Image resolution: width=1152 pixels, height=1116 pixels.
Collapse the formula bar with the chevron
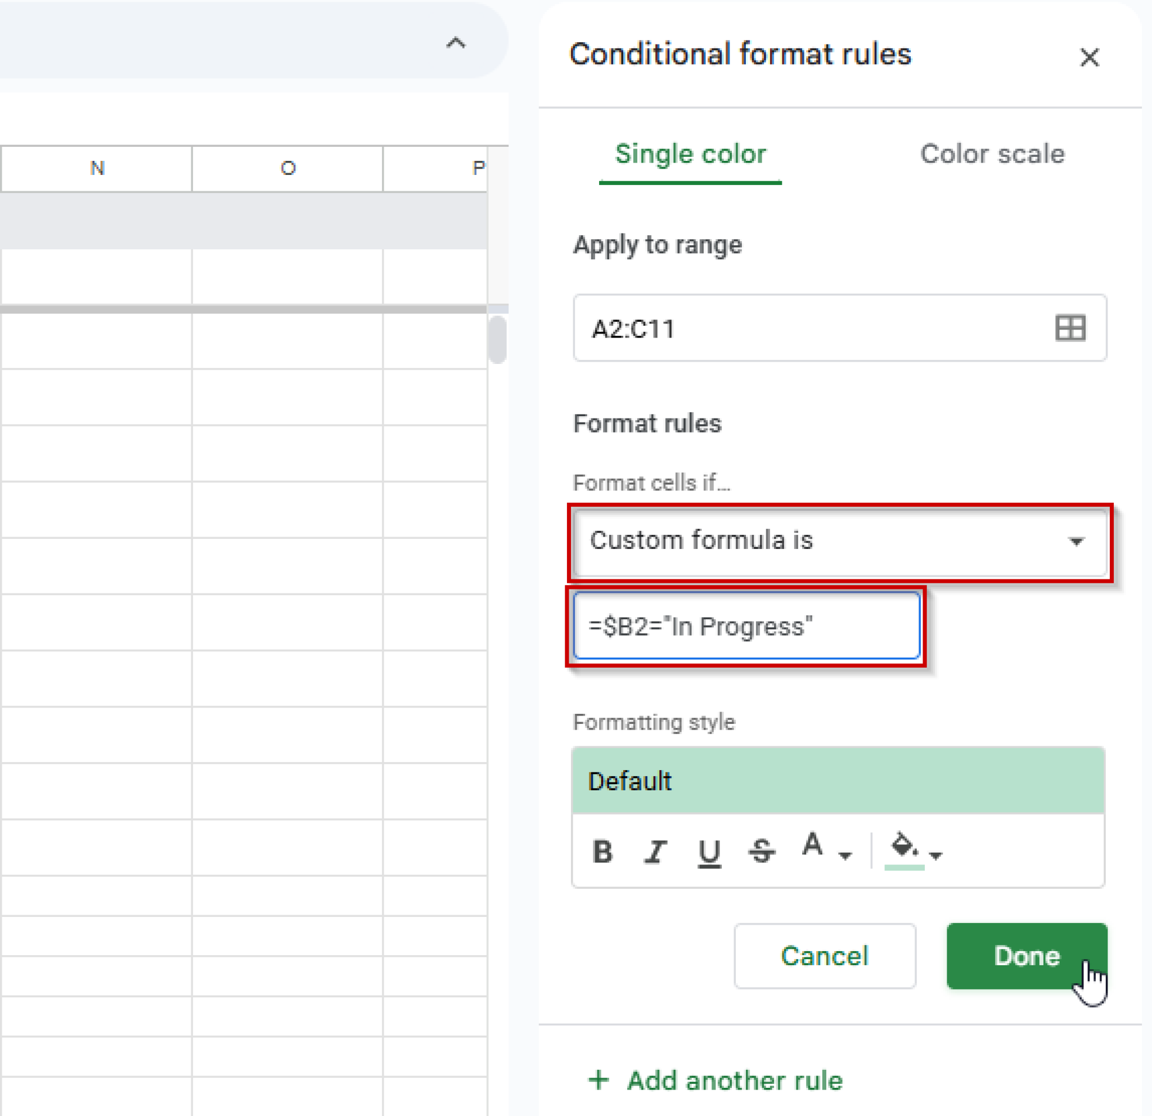tap(457, 43)
